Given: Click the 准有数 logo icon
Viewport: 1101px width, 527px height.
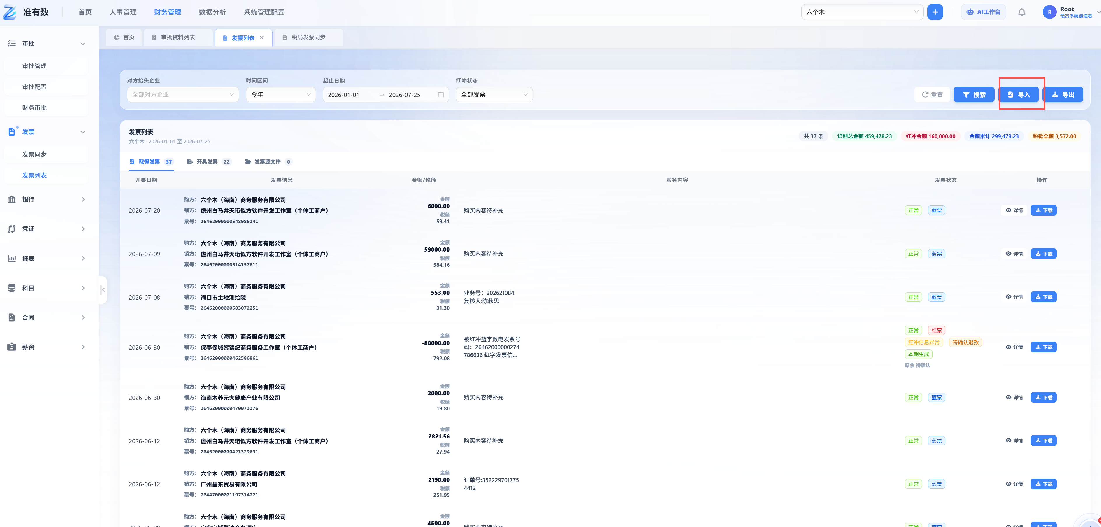Looking at the screenshot, I should pyautogui.click(x=10, y=12).
